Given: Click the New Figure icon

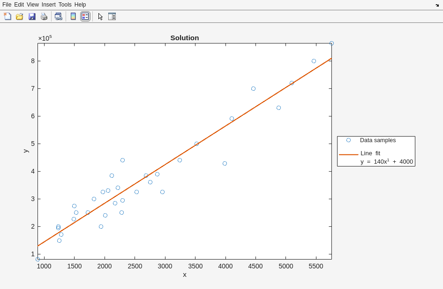Looking at the screenshot, I should pyautogui.click(x=8, y=16).
